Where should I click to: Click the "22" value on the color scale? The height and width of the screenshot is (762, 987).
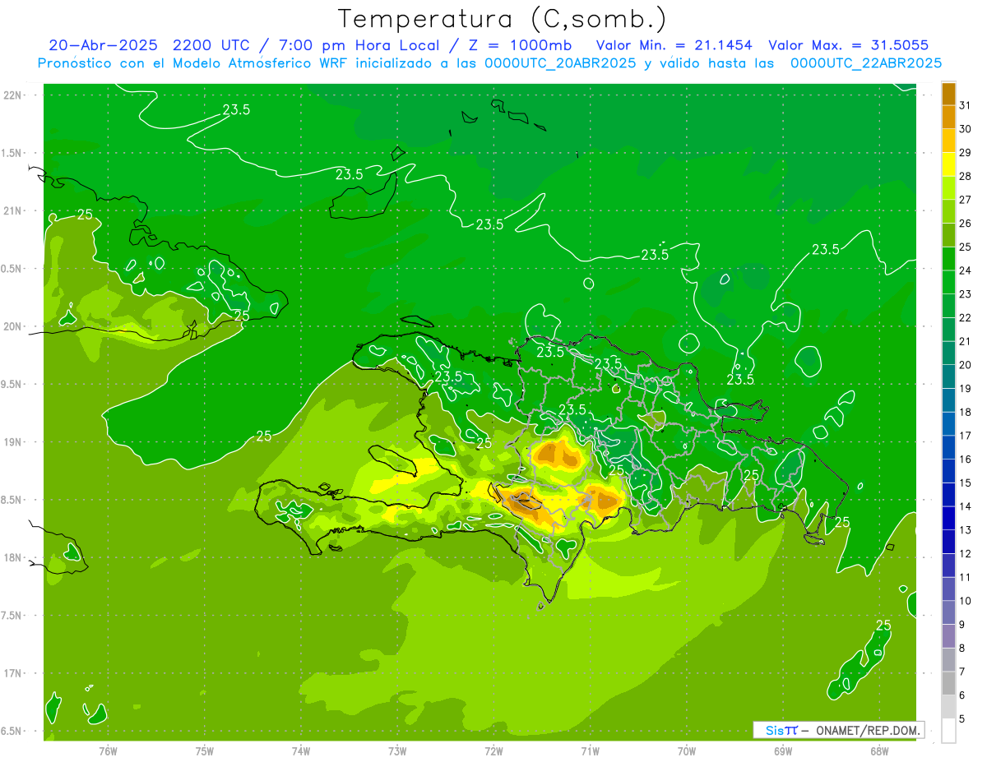click(966, 318)
